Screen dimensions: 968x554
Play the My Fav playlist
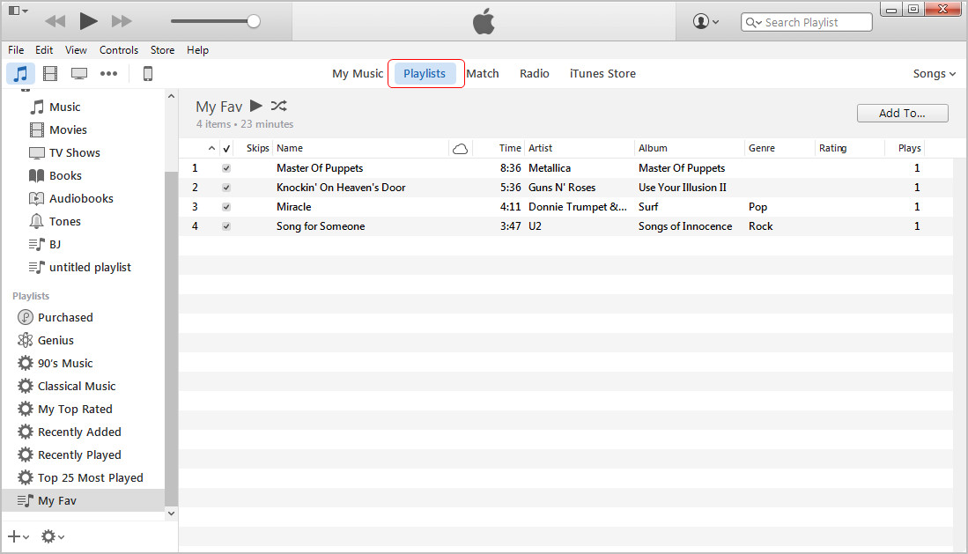click(256, 106)
